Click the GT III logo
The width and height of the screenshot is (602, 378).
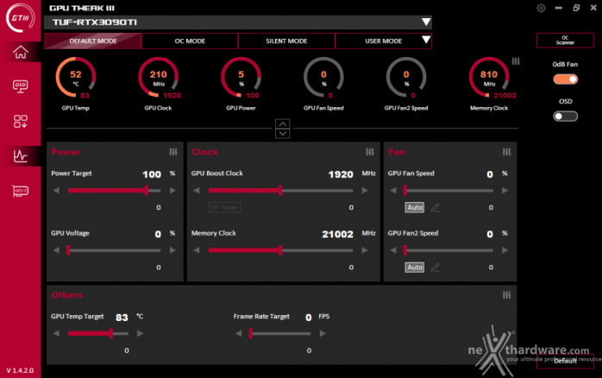(21, 17)
